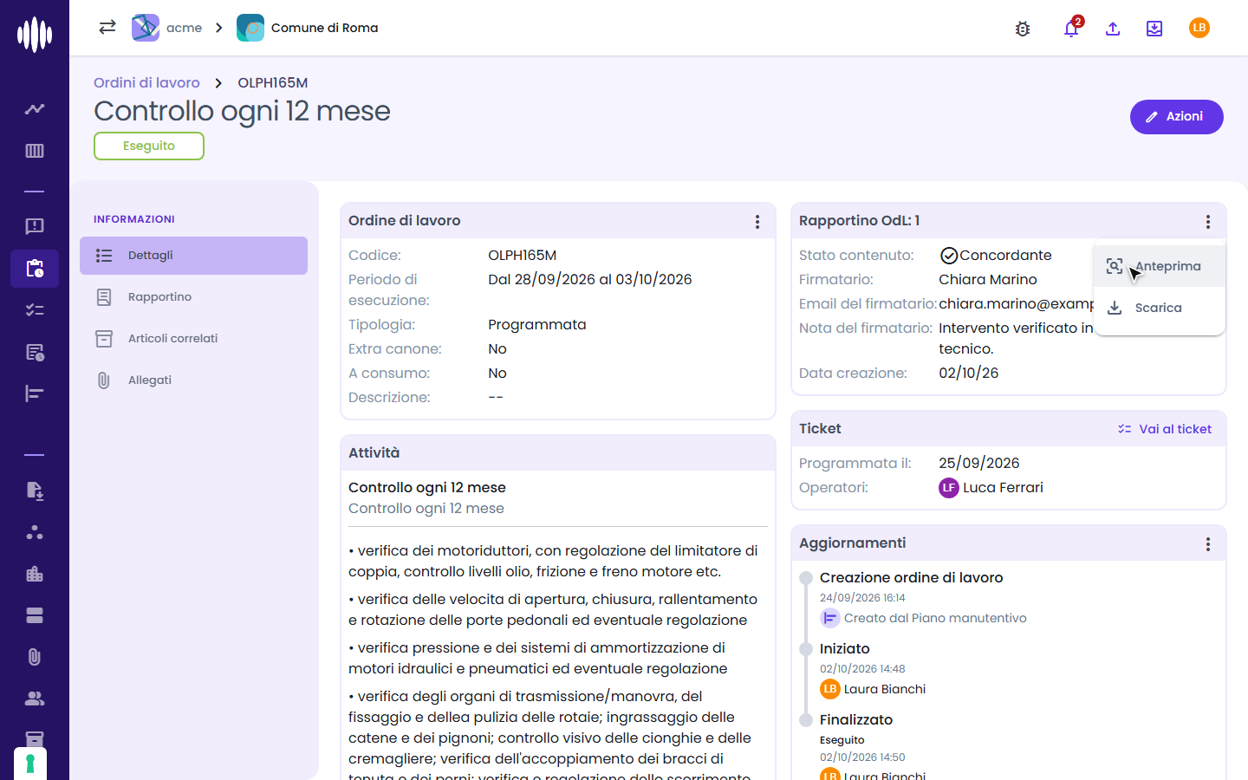
Task: Click Creato dal Piano manutentivo entry
Action: click(x=924, y=618)
